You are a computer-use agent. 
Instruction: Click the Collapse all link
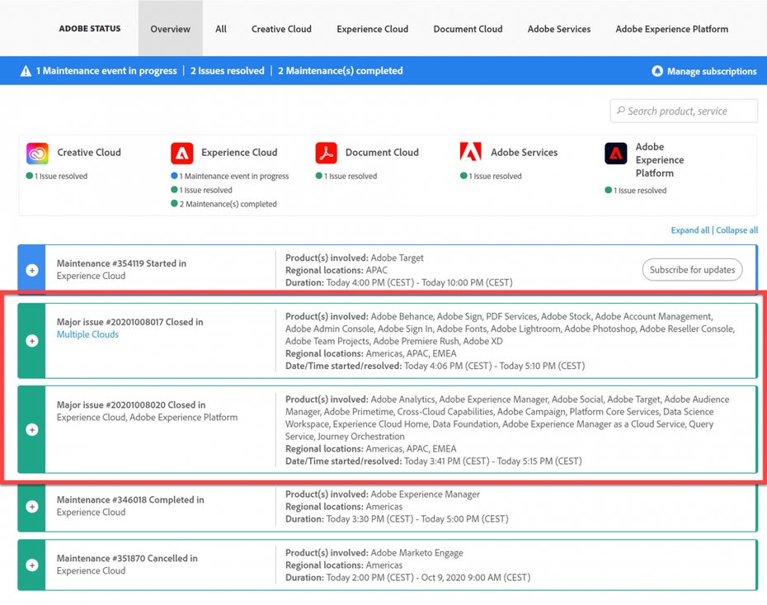click(x=736, y=230)
